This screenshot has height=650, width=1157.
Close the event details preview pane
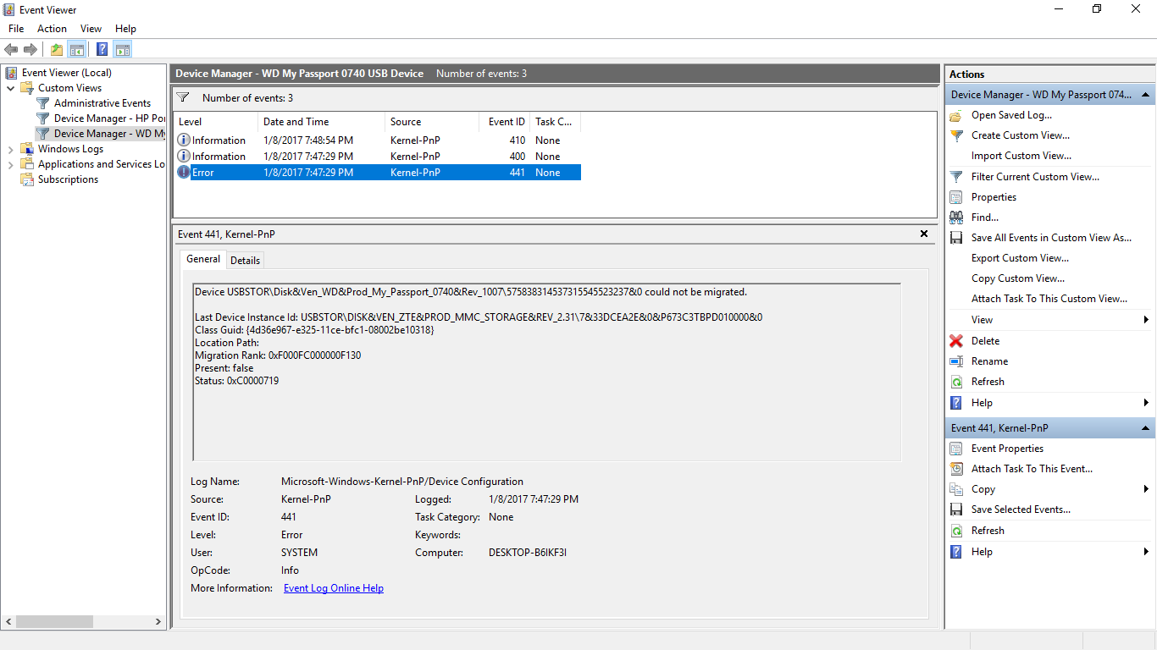point(923,234)
